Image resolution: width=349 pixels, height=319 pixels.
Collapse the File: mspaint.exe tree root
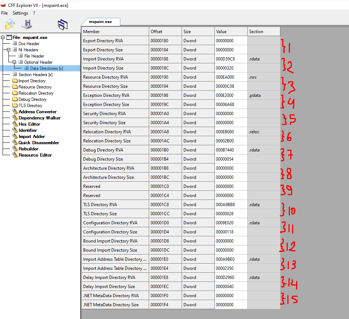pyautogui.click(x=3, y=38)
